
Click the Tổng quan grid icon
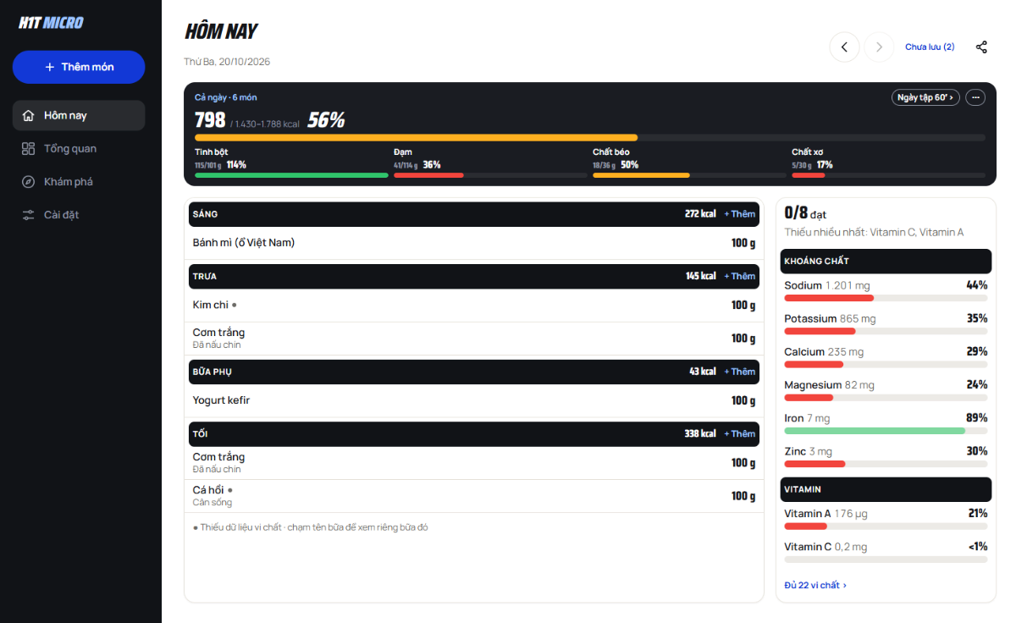28,148
